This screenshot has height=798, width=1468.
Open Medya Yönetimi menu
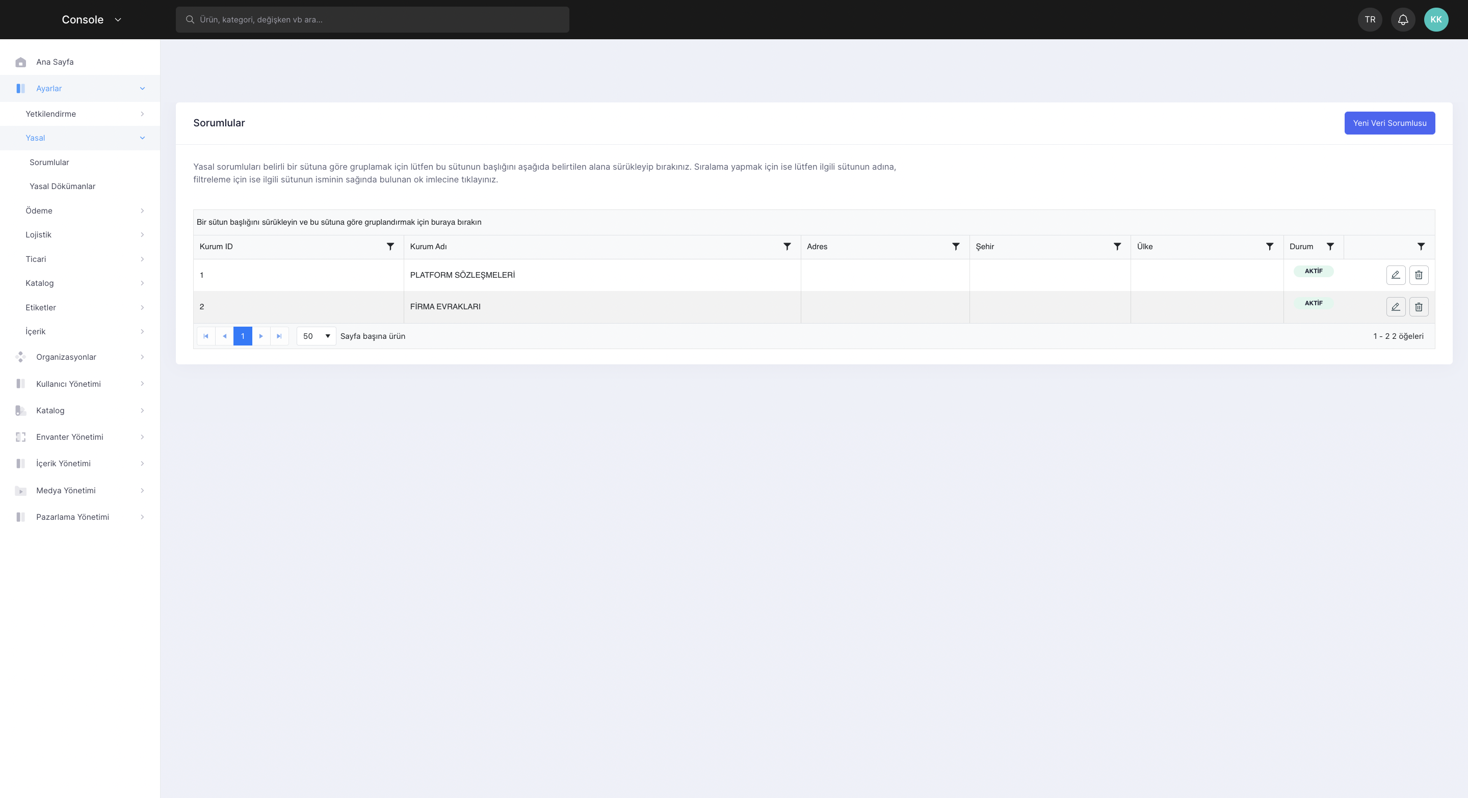(80, 490)
